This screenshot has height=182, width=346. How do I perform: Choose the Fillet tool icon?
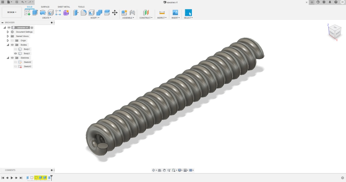pyautogui.click(x=84, y=12)
